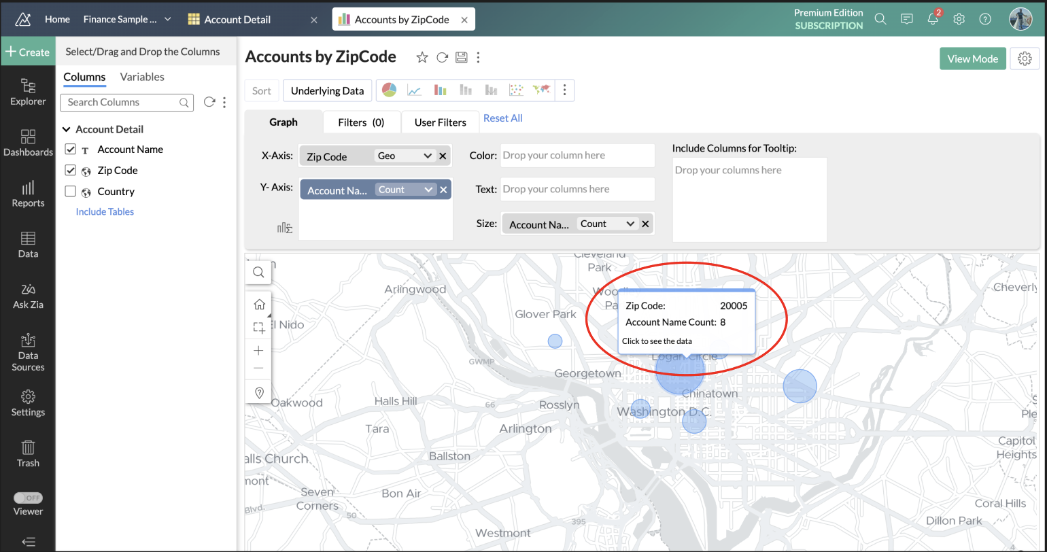The height and width of the screenshot is (552, 1047).
Task: Toggle the Viewer OFF switch
Action: pos(28,498)
